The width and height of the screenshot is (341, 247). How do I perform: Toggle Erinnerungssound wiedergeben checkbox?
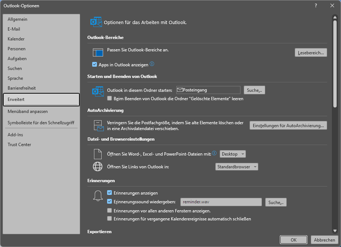pyautogui.click(x=109, y=201)
